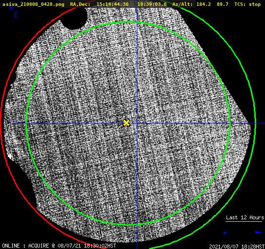Viewport: 265px width, 249px height.
Task: Select the asiva_210808_0428.png filename label
Action: pos(33,4)
